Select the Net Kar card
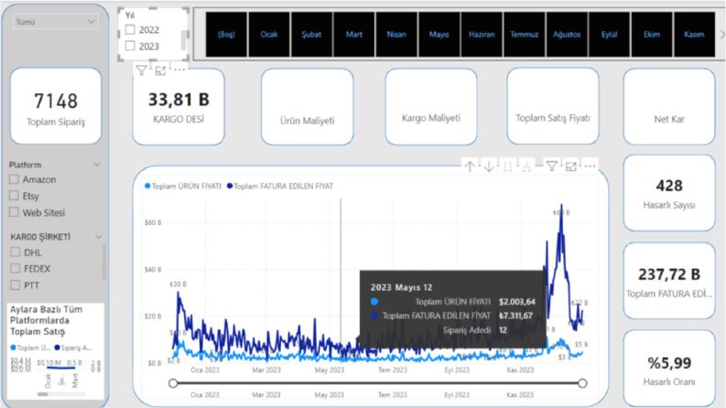The width and height of the screenshot is (726, 408). point(669,107)
